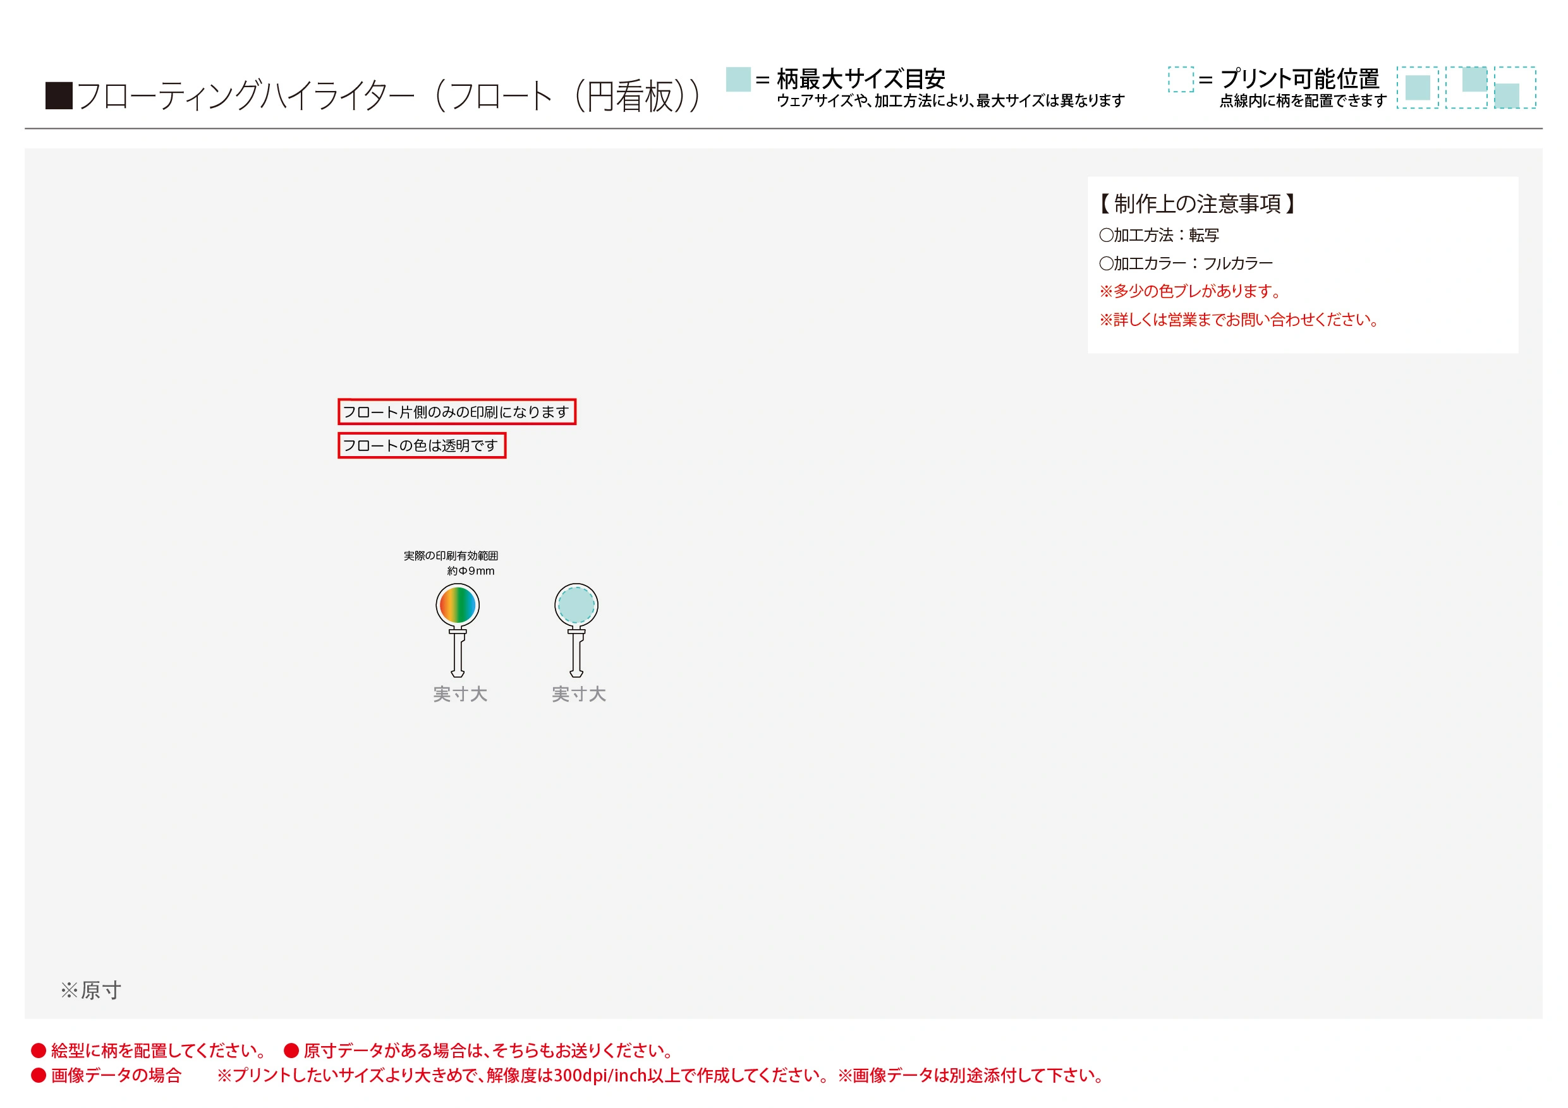Screen dimensions: 1568x1108
Task: Click the red bullet before 原寸データがある場合は
Action: 291,1050
